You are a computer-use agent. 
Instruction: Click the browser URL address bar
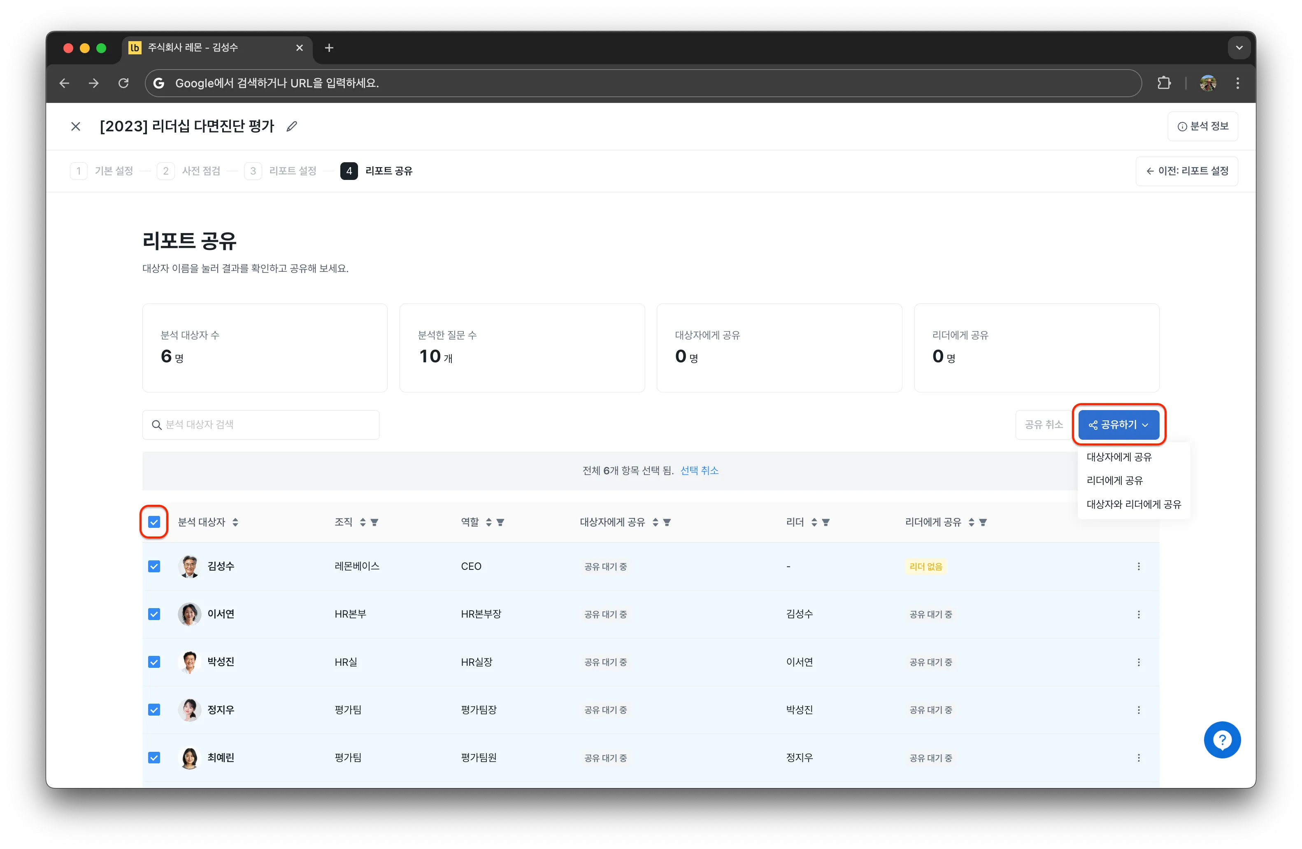click(643, 83)
